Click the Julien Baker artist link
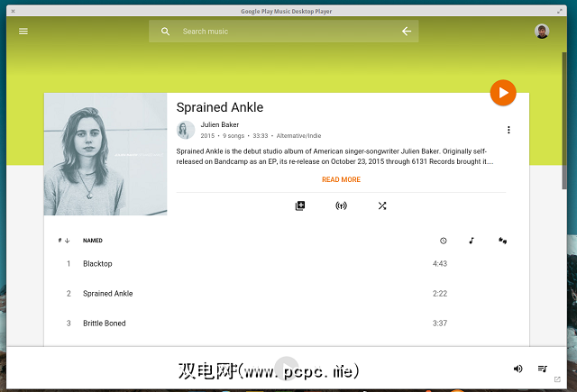The height and width of the screenshot is (392, 577). click(x=220, y=124)
